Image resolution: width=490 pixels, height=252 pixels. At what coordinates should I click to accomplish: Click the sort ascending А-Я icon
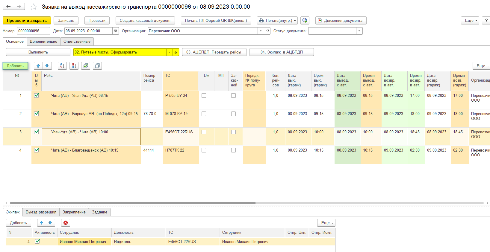click(62, 66)
